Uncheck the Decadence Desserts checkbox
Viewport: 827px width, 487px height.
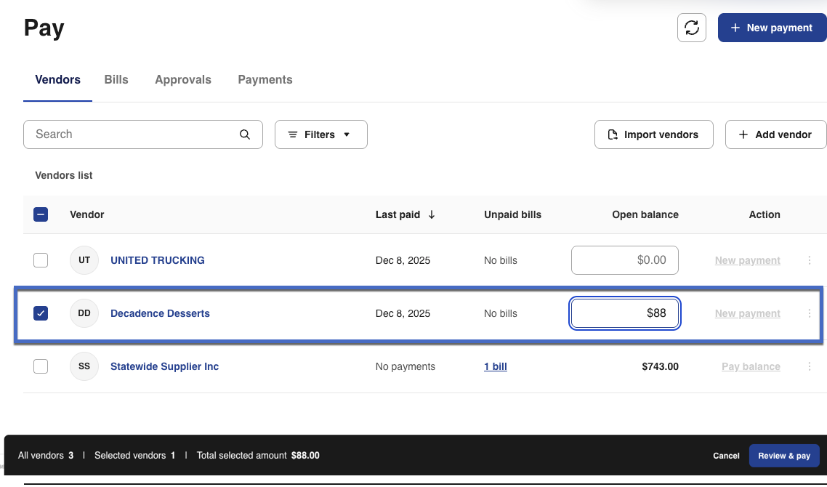tap(41, 313)
